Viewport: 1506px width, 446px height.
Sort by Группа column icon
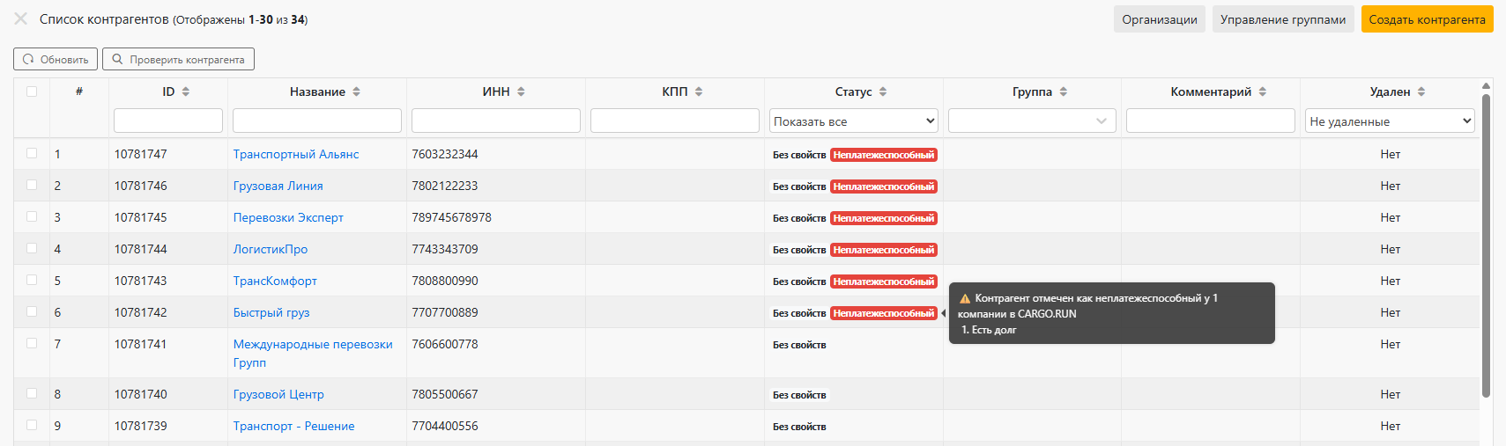[1064, 91]
